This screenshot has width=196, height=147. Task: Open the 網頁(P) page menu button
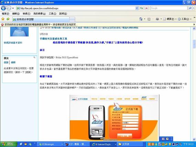[170, 19]
